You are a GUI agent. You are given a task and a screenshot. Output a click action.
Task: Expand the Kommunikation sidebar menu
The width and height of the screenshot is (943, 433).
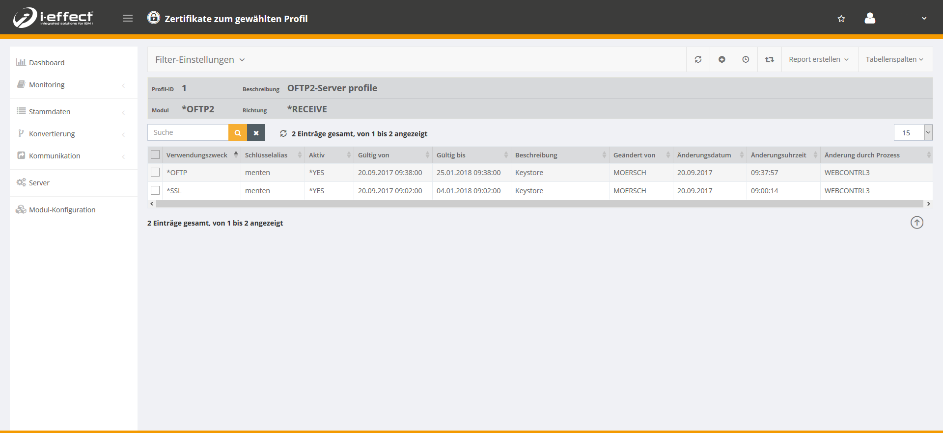point(55,156)
